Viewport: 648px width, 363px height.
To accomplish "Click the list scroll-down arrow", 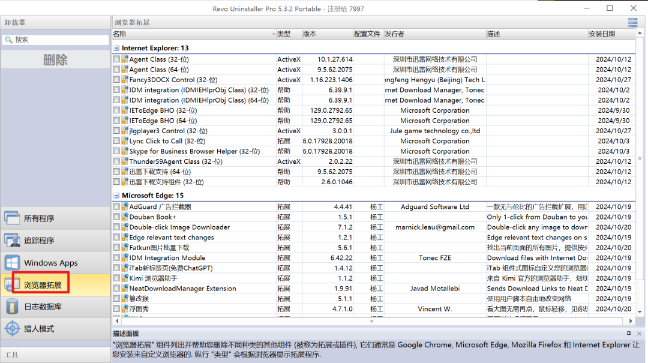I will pyautogui.click(x=640, y=312).
